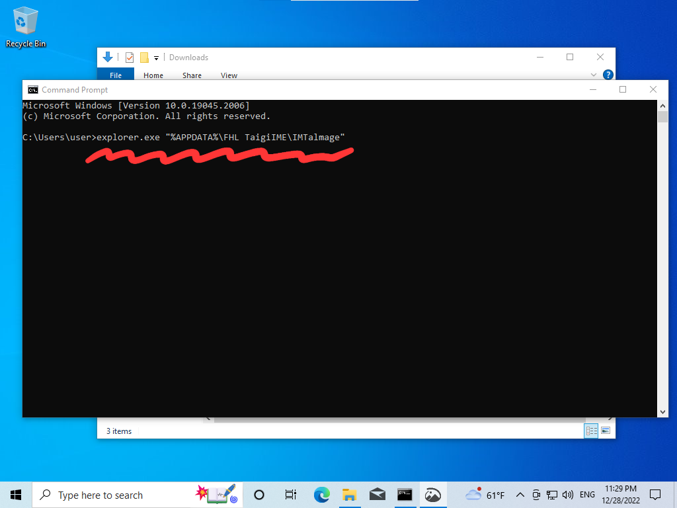Open the weather widget showing 61°F
This screenshot has height=508, width=677.
485,495
